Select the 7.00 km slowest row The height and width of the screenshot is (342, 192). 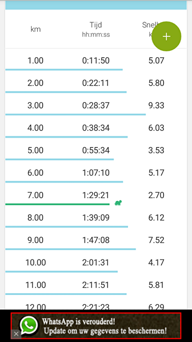96,195
